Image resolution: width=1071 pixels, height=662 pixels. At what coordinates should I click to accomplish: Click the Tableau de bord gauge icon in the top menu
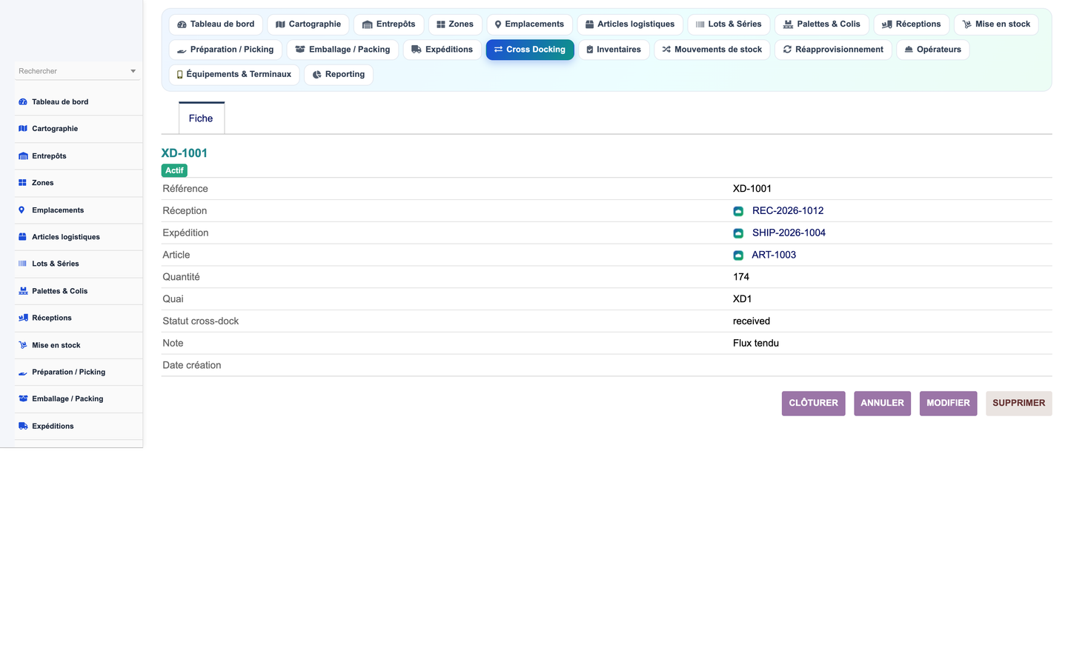click(x=182, y=24)
